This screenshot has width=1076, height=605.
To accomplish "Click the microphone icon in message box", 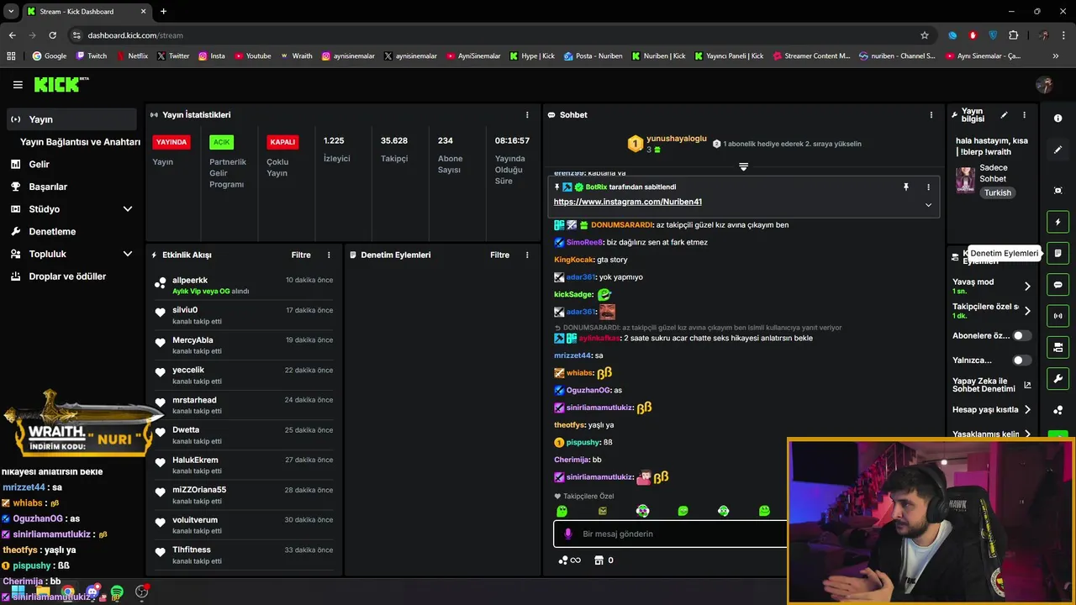I will (568, 534).
